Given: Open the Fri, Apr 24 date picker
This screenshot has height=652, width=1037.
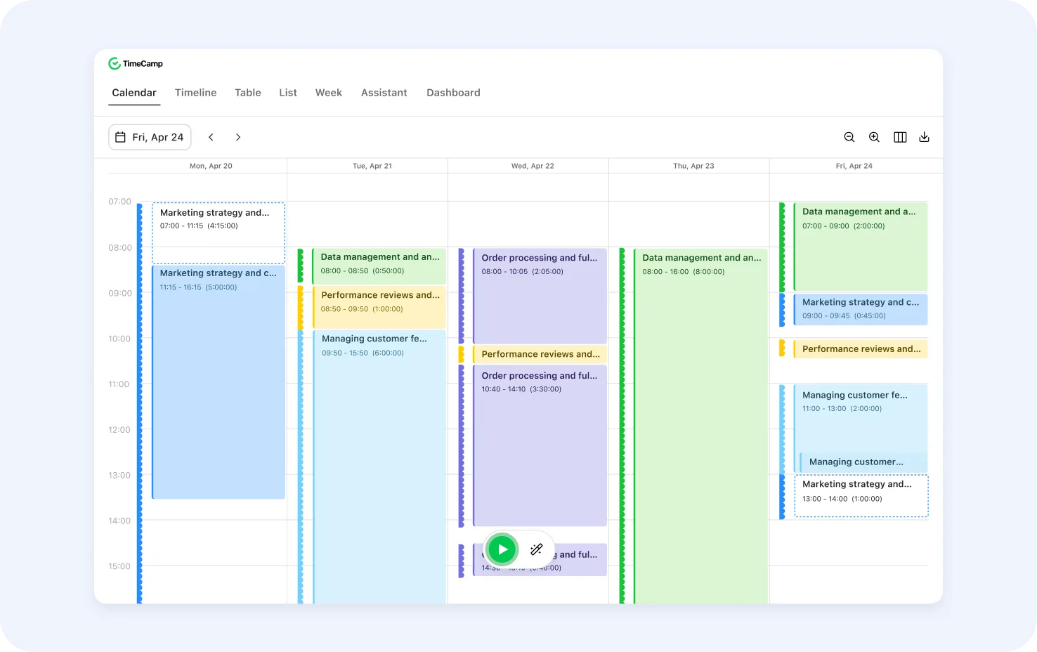Looking at the screenshot, I should point(150,137).
